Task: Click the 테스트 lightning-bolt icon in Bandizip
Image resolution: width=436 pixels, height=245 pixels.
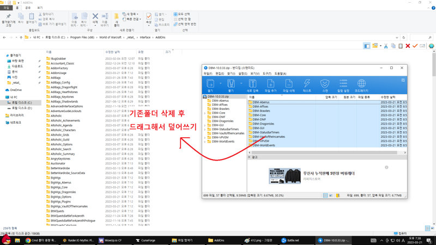Action: 307,83
